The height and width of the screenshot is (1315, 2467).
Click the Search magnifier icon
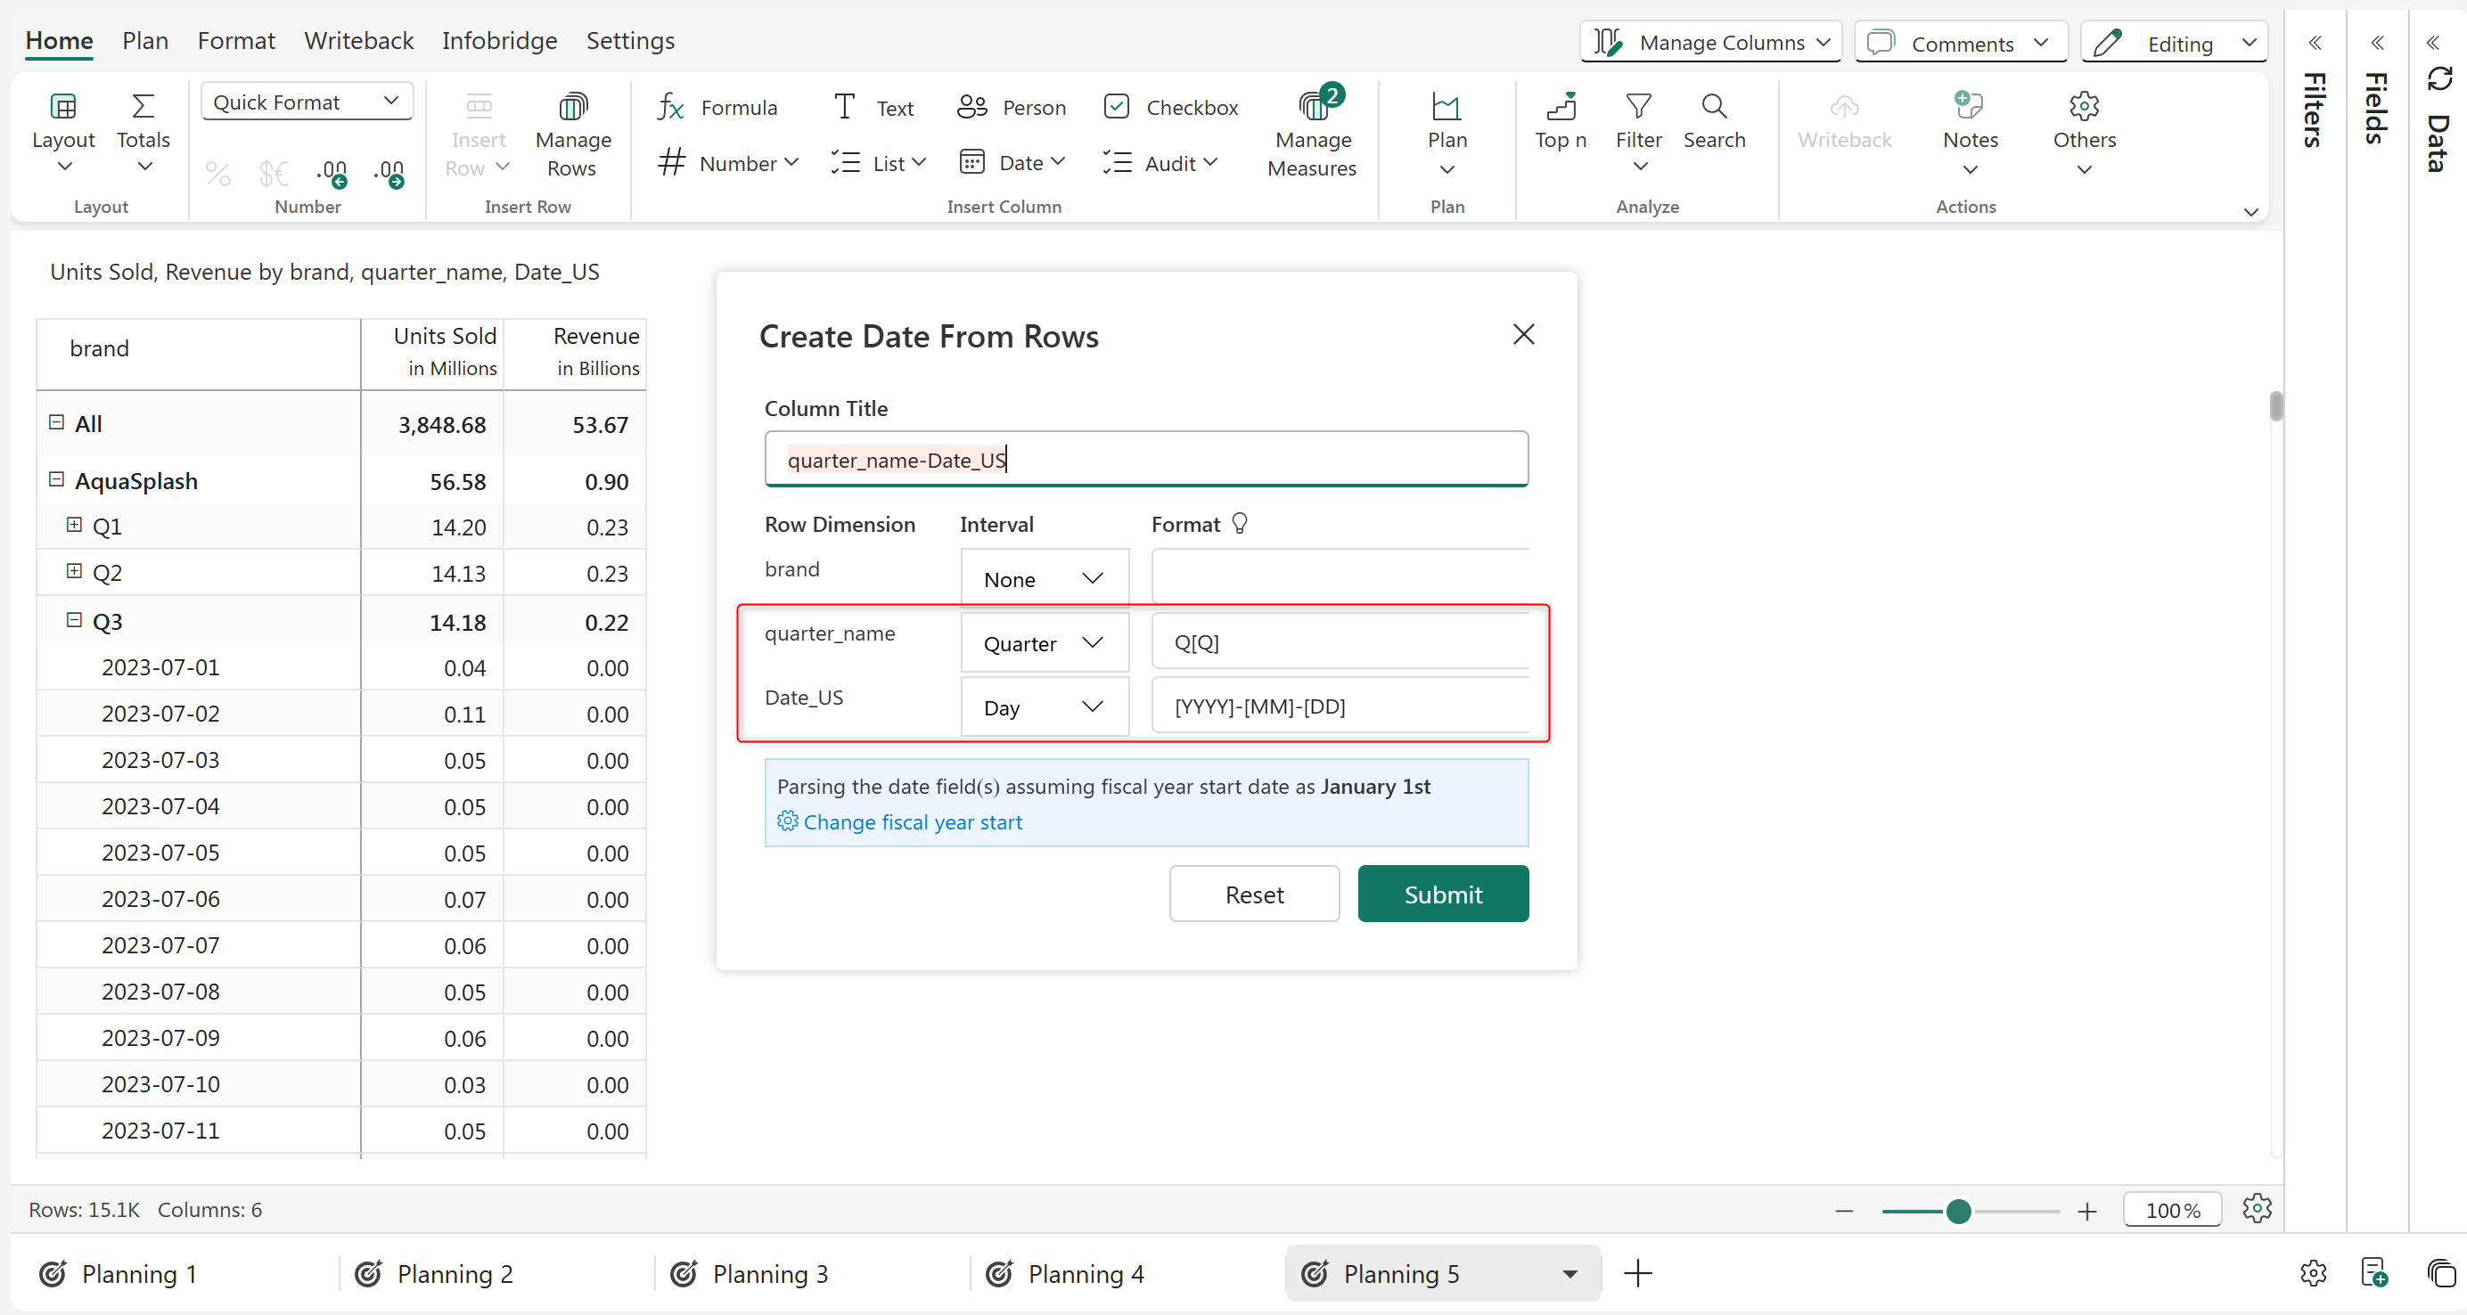[1713, 106]
